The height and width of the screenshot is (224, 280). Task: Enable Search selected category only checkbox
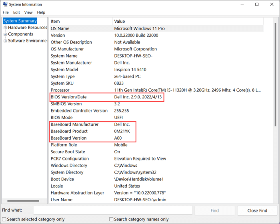[4, 219]
